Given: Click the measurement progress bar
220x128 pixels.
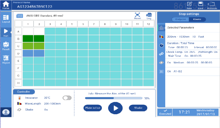Looking at the screenshot, I should tap(113, 98).
